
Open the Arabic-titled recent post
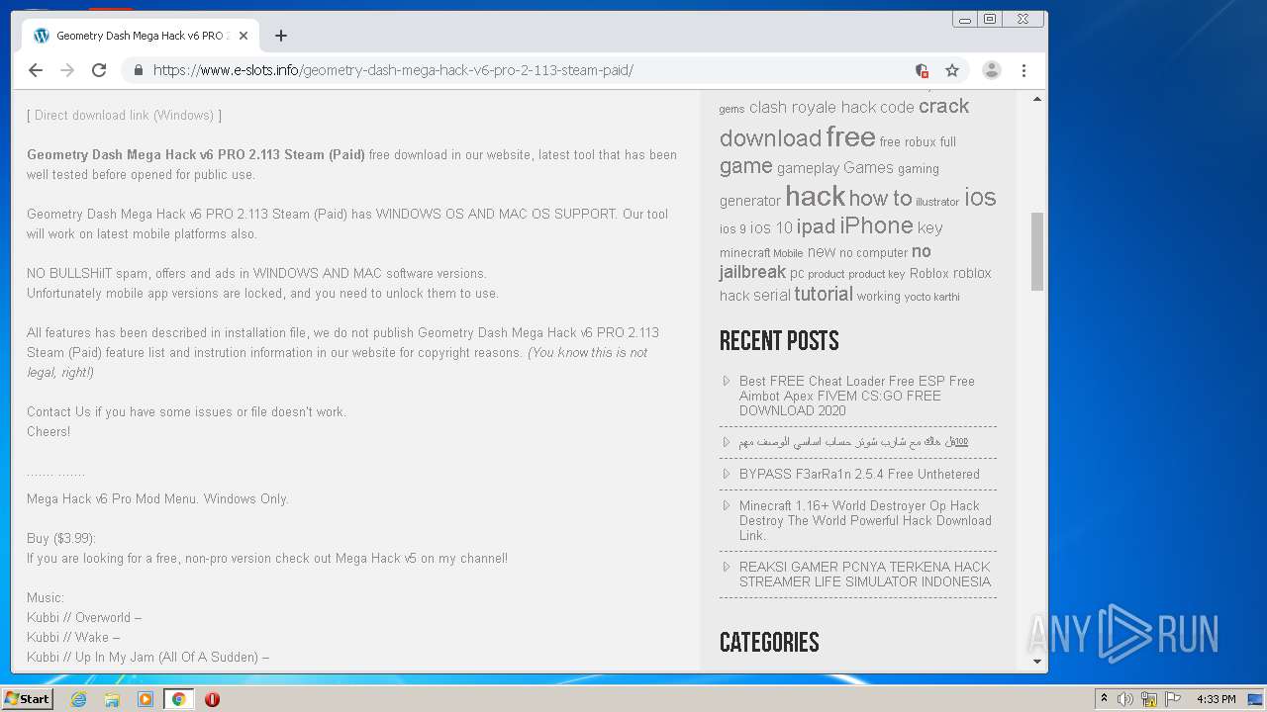[853, 442]
